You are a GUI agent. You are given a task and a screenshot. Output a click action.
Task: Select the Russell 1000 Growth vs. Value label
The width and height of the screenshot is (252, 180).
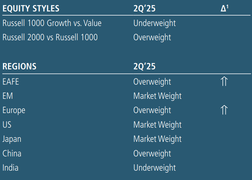pyautogui.click(x=52, y=23)
